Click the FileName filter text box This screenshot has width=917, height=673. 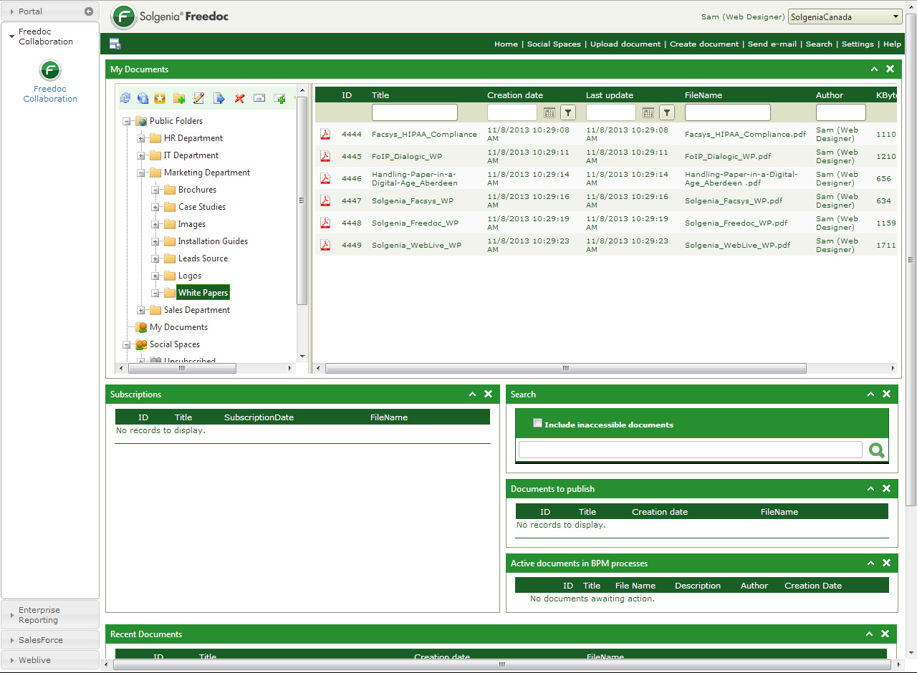coord(727,112)
